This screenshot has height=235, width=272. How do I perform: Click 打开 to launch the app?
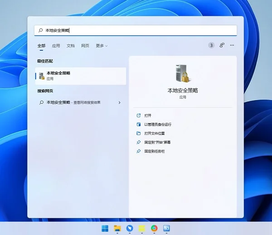(148, 115)
